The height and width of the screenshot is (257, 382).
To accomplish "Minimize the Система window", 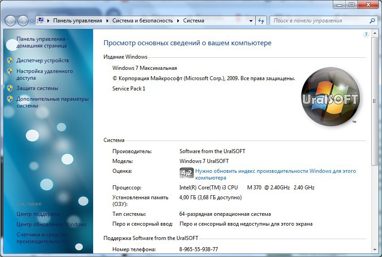I will [x=339, y=4].
